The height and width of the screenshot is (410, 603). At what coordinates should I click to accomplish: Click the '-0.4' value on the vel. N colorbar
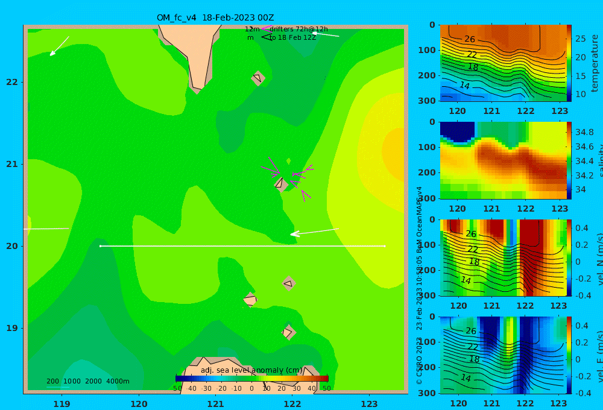[583, 295]
